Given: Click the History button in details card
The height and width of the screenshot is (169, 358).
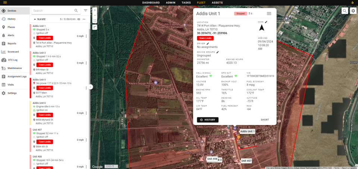Looking at the screenshot, I should pos(208,120).
